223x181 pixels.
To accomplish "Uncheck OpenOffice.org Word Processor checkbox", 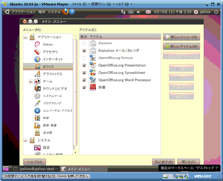I will point(84,80).
